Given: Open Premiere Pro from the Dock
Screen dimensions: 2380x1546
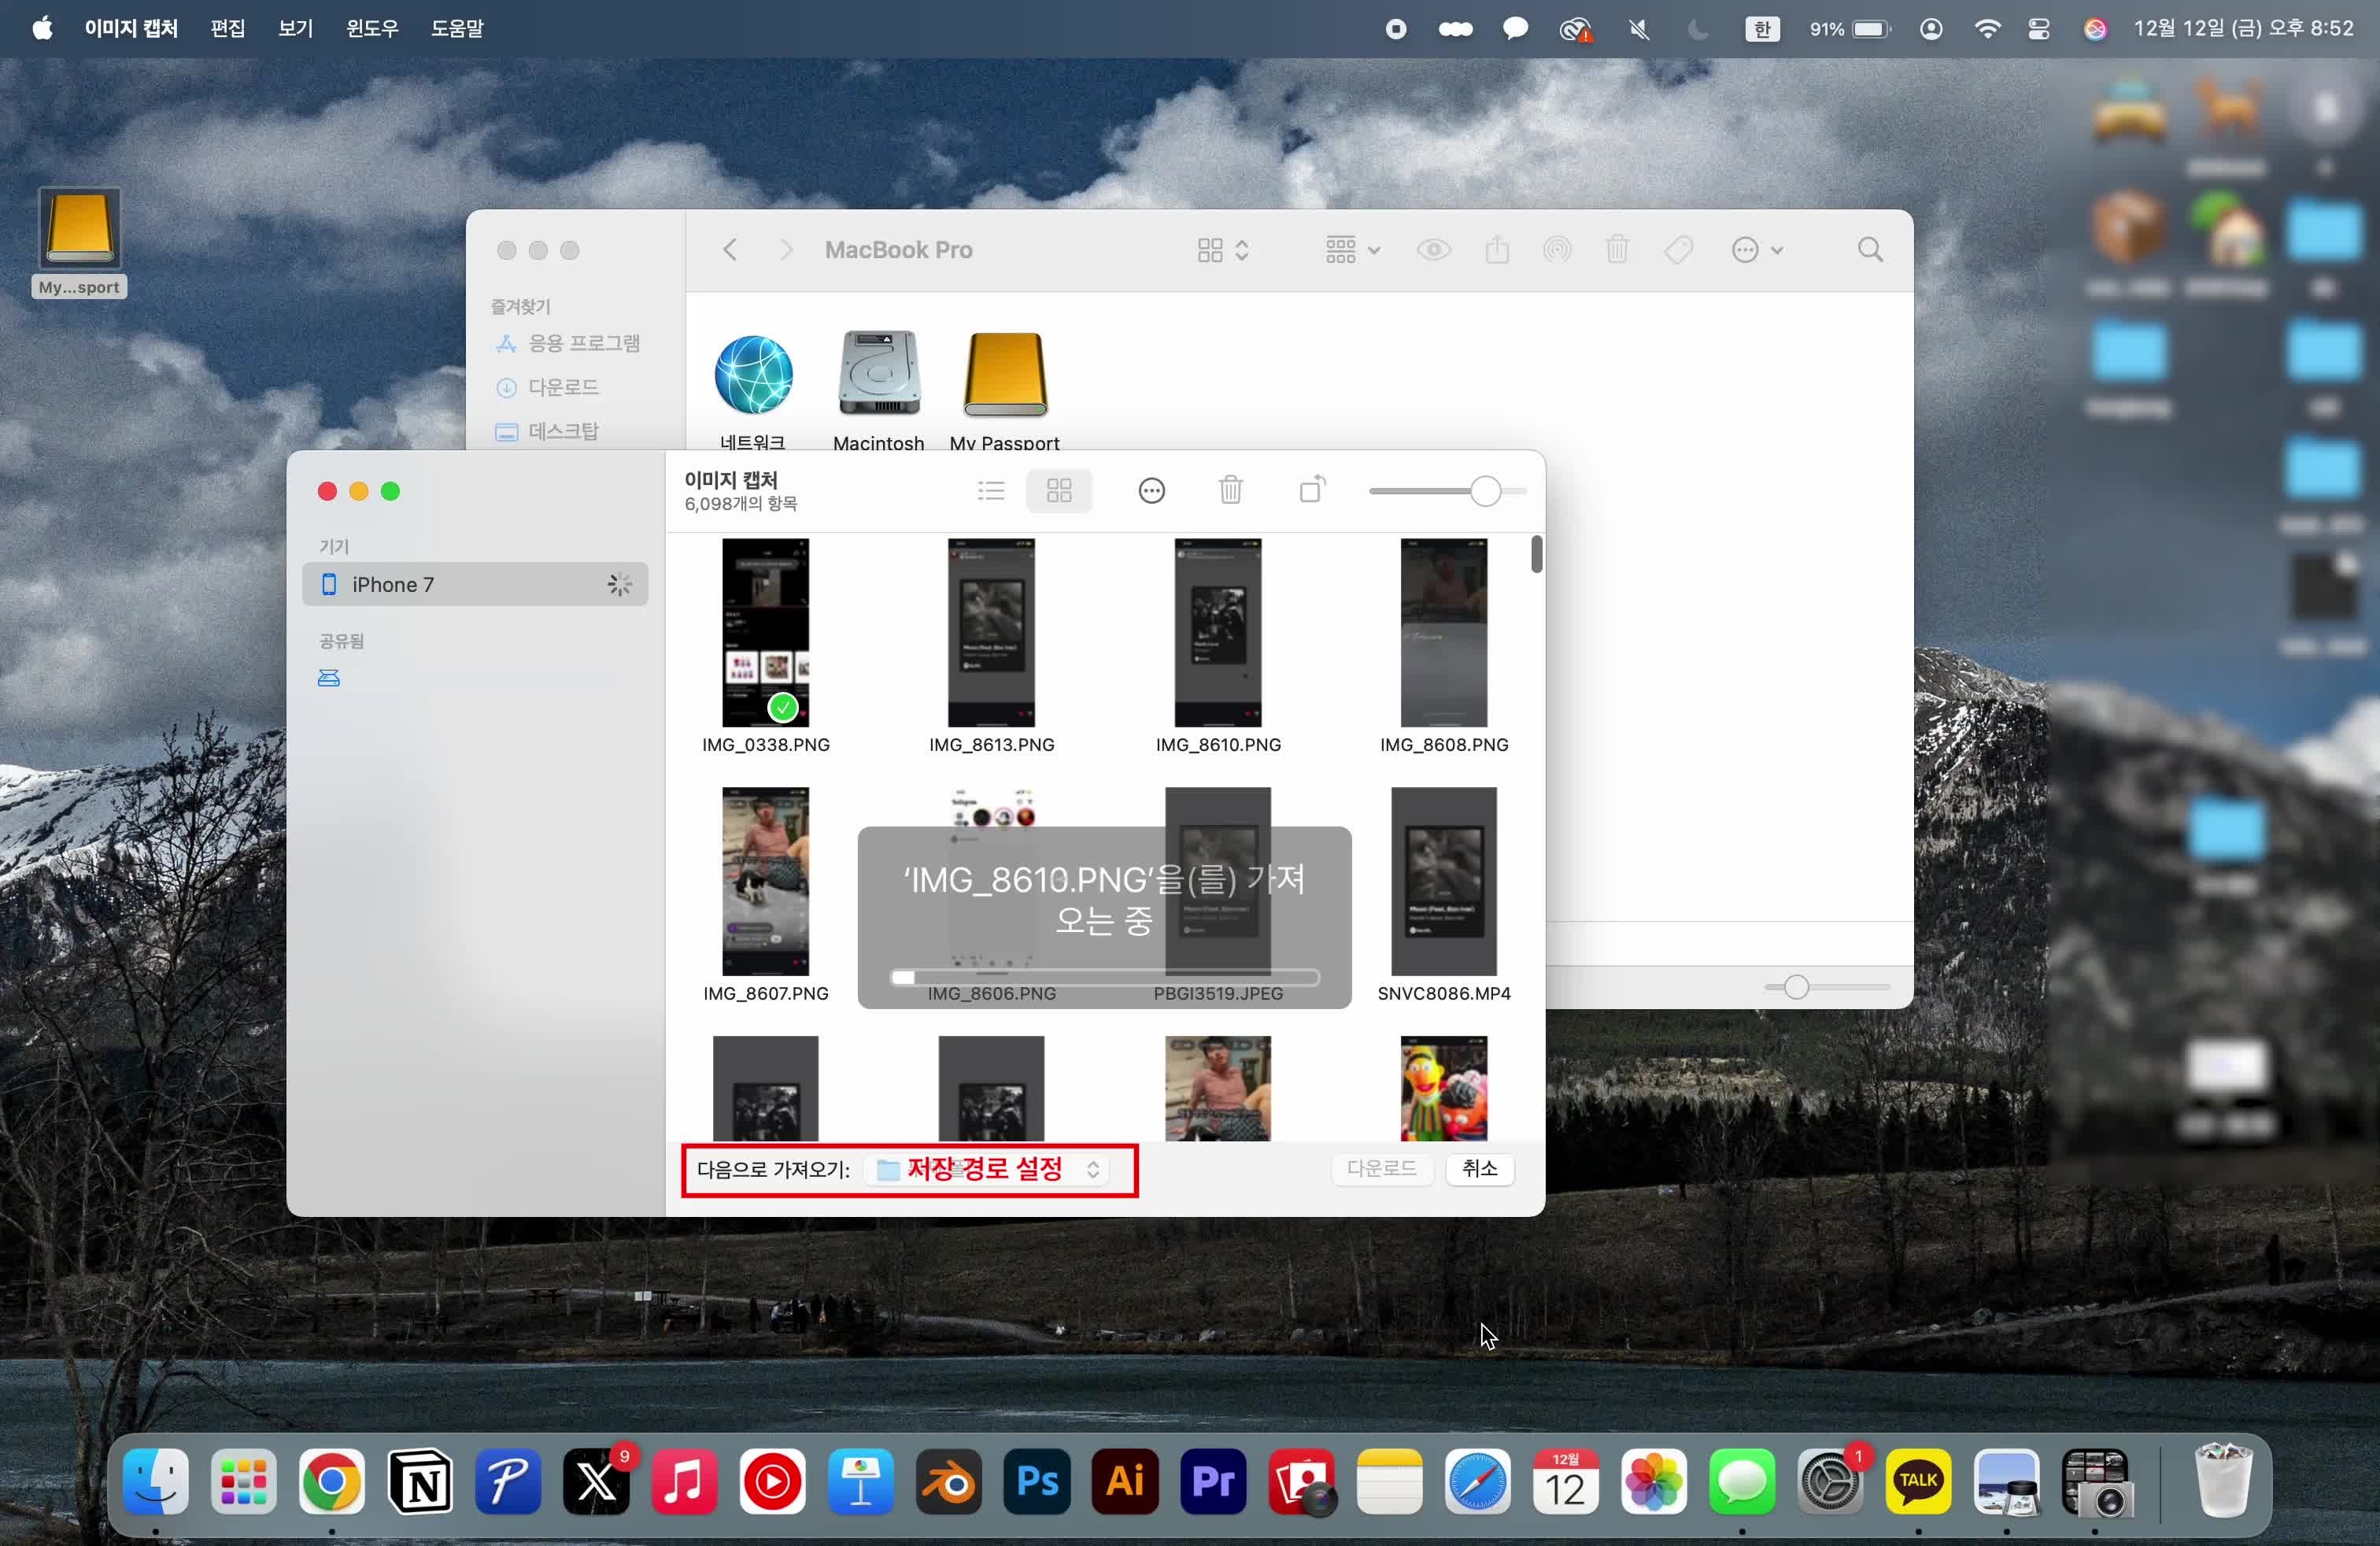Looking at the screenshot, I should pos(1213,1482).
